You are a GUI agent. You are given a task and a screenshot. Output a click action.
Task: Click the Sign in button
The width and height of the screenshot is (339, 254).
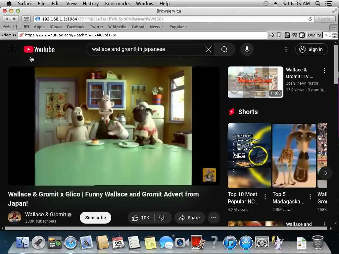point(311,49)
